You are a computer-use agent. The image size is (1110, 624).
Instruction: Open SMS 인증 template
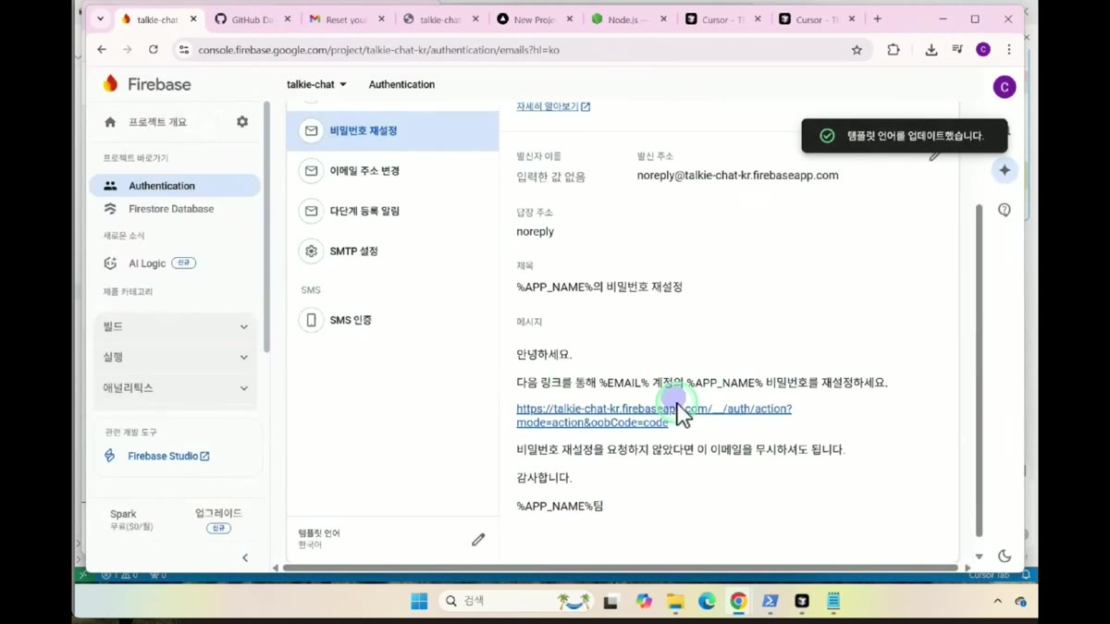(393, 320)
